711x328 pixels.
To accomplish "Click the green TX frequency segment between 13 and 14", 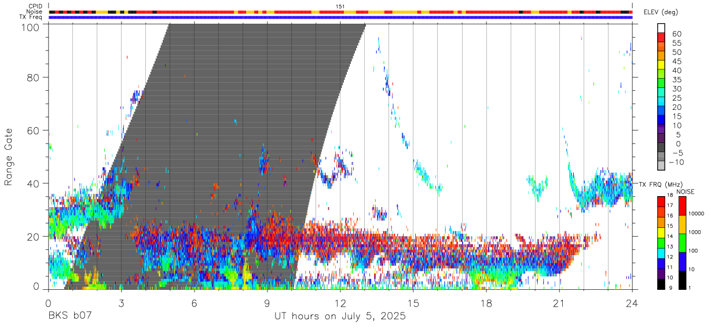I will pyautogui.click(x=661, y=242).
